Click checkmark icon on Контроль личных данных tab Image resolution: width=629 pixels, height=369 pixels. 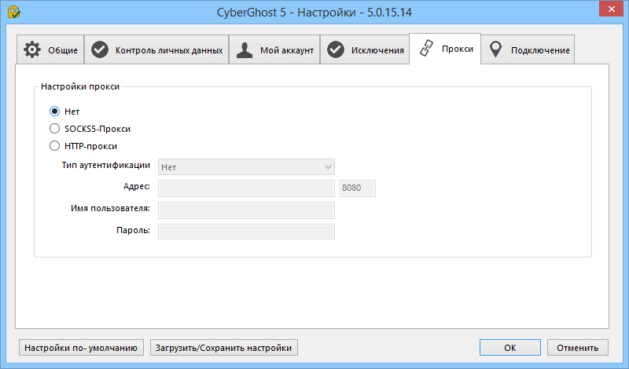100,50
